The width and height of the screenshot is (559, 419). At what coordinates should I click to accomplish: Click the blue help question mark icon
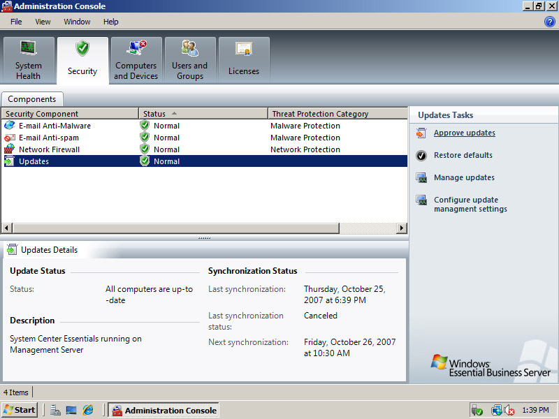click(550, 22)
